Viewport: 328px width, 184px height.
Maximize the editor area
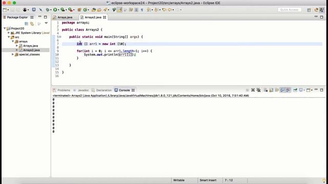coord(322,17)
